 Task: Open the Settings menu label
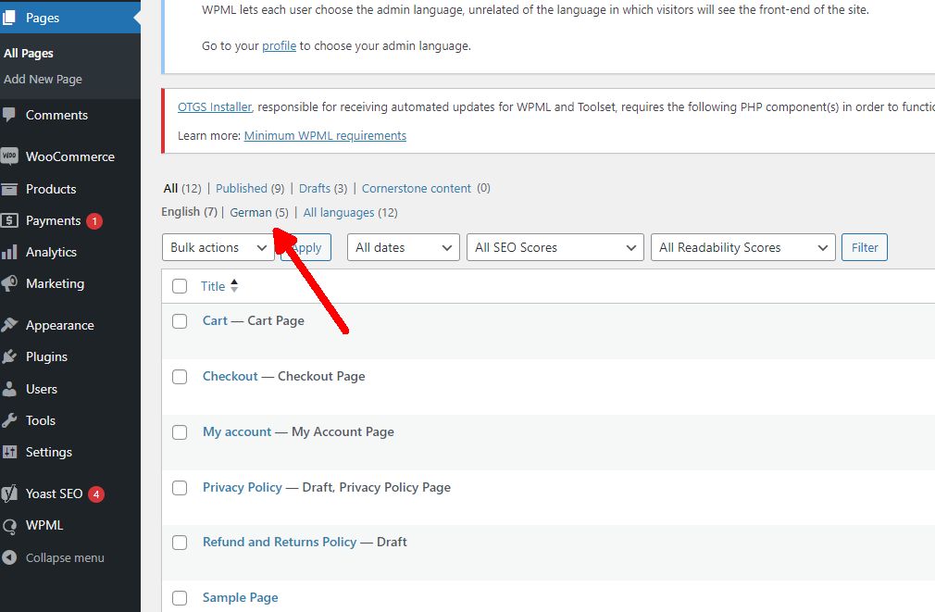coord(49,452)
